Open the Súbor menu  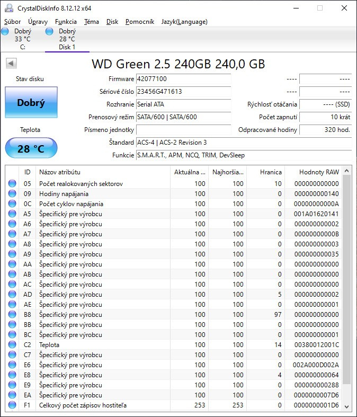click(13, 22)
